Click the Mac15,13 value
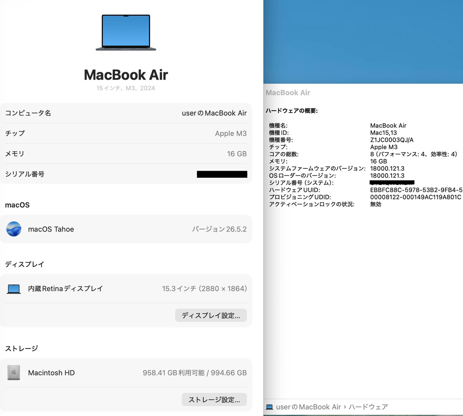Image resolution: width=463 pixels, height=416 pixels. click(384, 133)
